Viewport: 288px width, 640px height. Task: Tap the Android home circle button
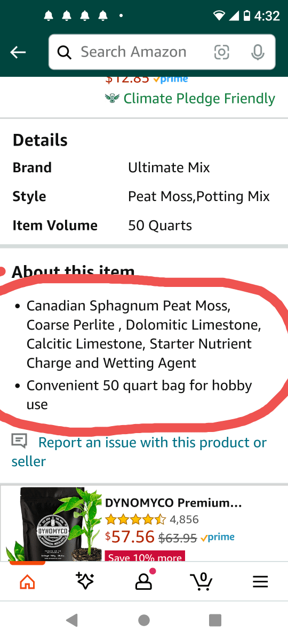click(x=144, y=620)
